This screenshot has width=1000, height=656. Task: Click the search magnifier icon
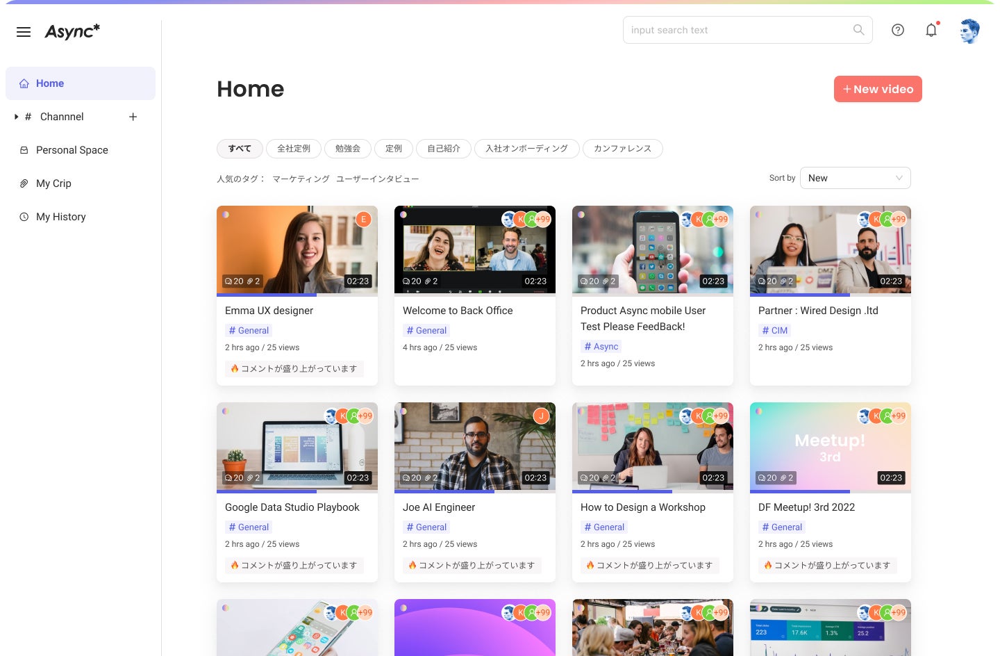point(859,30)
